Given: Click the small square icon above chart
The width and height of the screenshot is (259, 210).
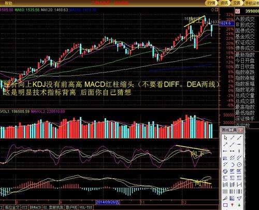Looking at the screenshot, I should 217,10.
